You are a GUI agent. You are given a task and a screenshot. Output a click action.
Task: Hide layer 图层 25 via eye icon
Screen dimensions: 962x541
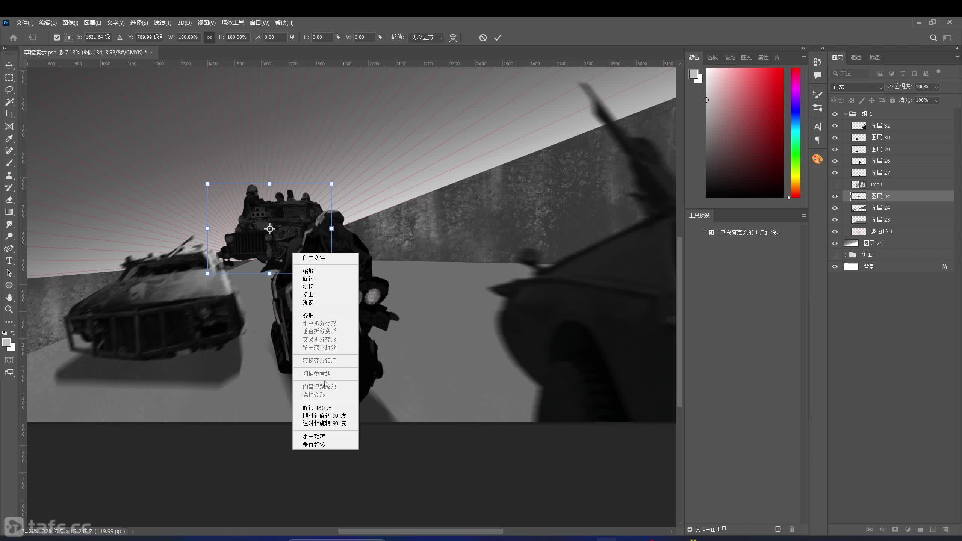click(x=835, y=243)
